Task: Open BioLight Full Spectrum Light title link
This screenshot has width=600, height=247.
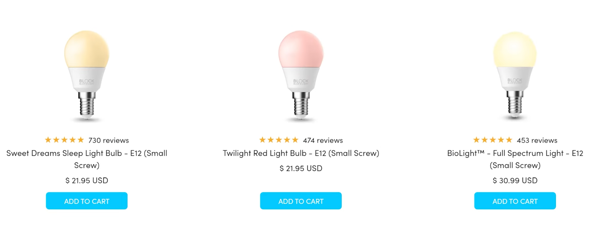Action: [x=515, y=159]
